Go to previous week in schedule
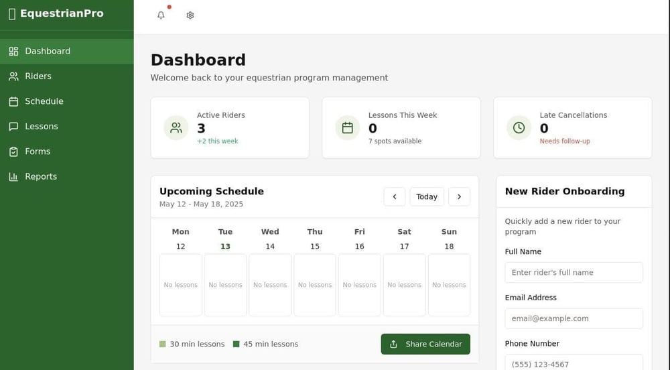The width and height of the screenshot is (670, 370). [x=395, y=196]
